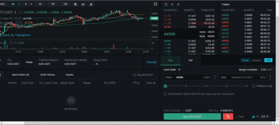Viewport: 279px width, 125px height.
Task: Open chart settings gear icon
Action: point(75,4)
